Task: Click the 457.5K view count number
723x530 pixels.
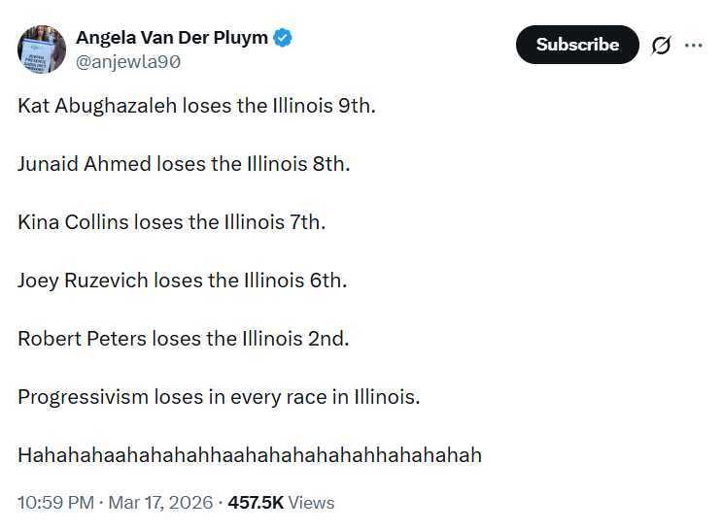Action: [256, 503]
